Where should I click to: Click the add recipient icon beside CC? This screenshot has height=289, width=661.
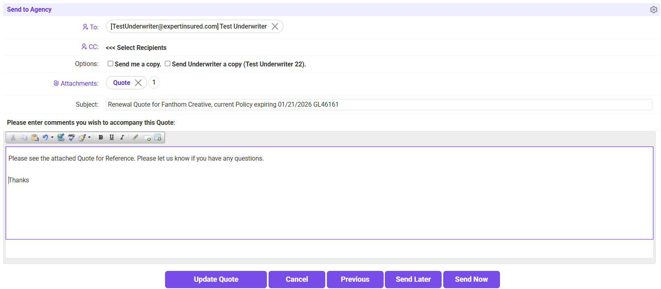tap(84, 47)
